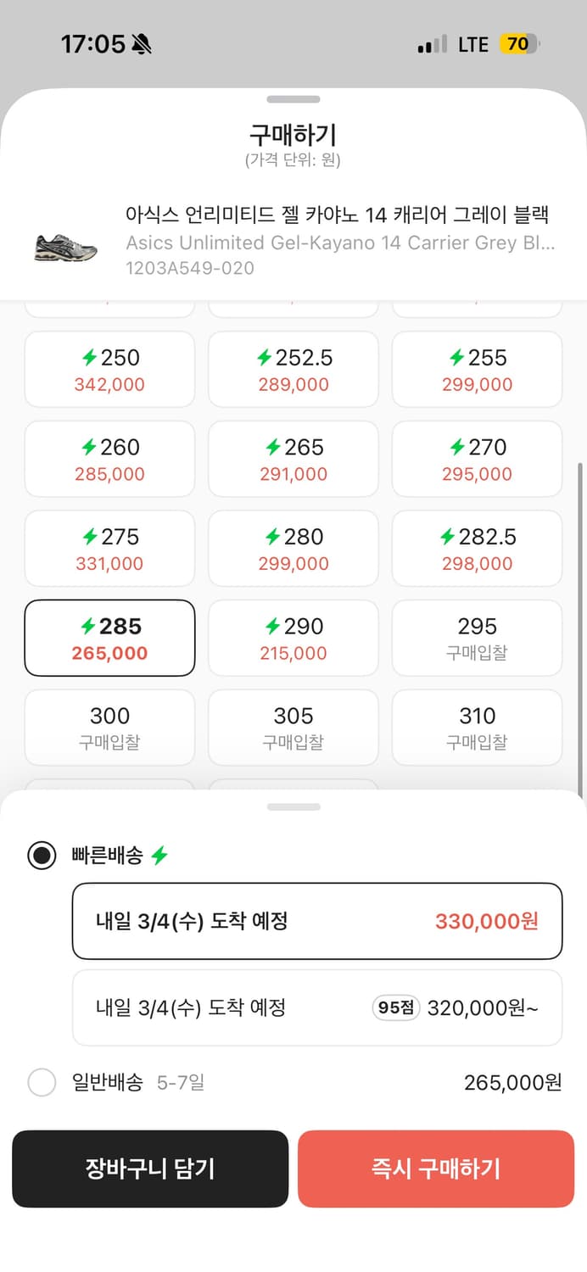Image resolution: width=587 pixels, height=1272 pixels.
Task: Select the 일반배송 radio button
Action: 42,1083
